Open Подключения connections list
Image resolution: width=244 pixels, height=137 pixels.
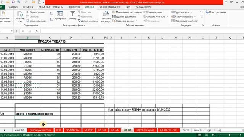click(35, 12)
